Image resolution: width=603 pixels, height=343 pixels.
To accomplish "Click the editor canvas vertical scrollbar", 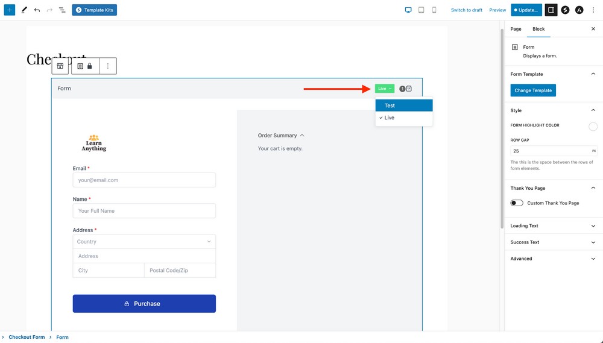I will (x=502, y=129).
